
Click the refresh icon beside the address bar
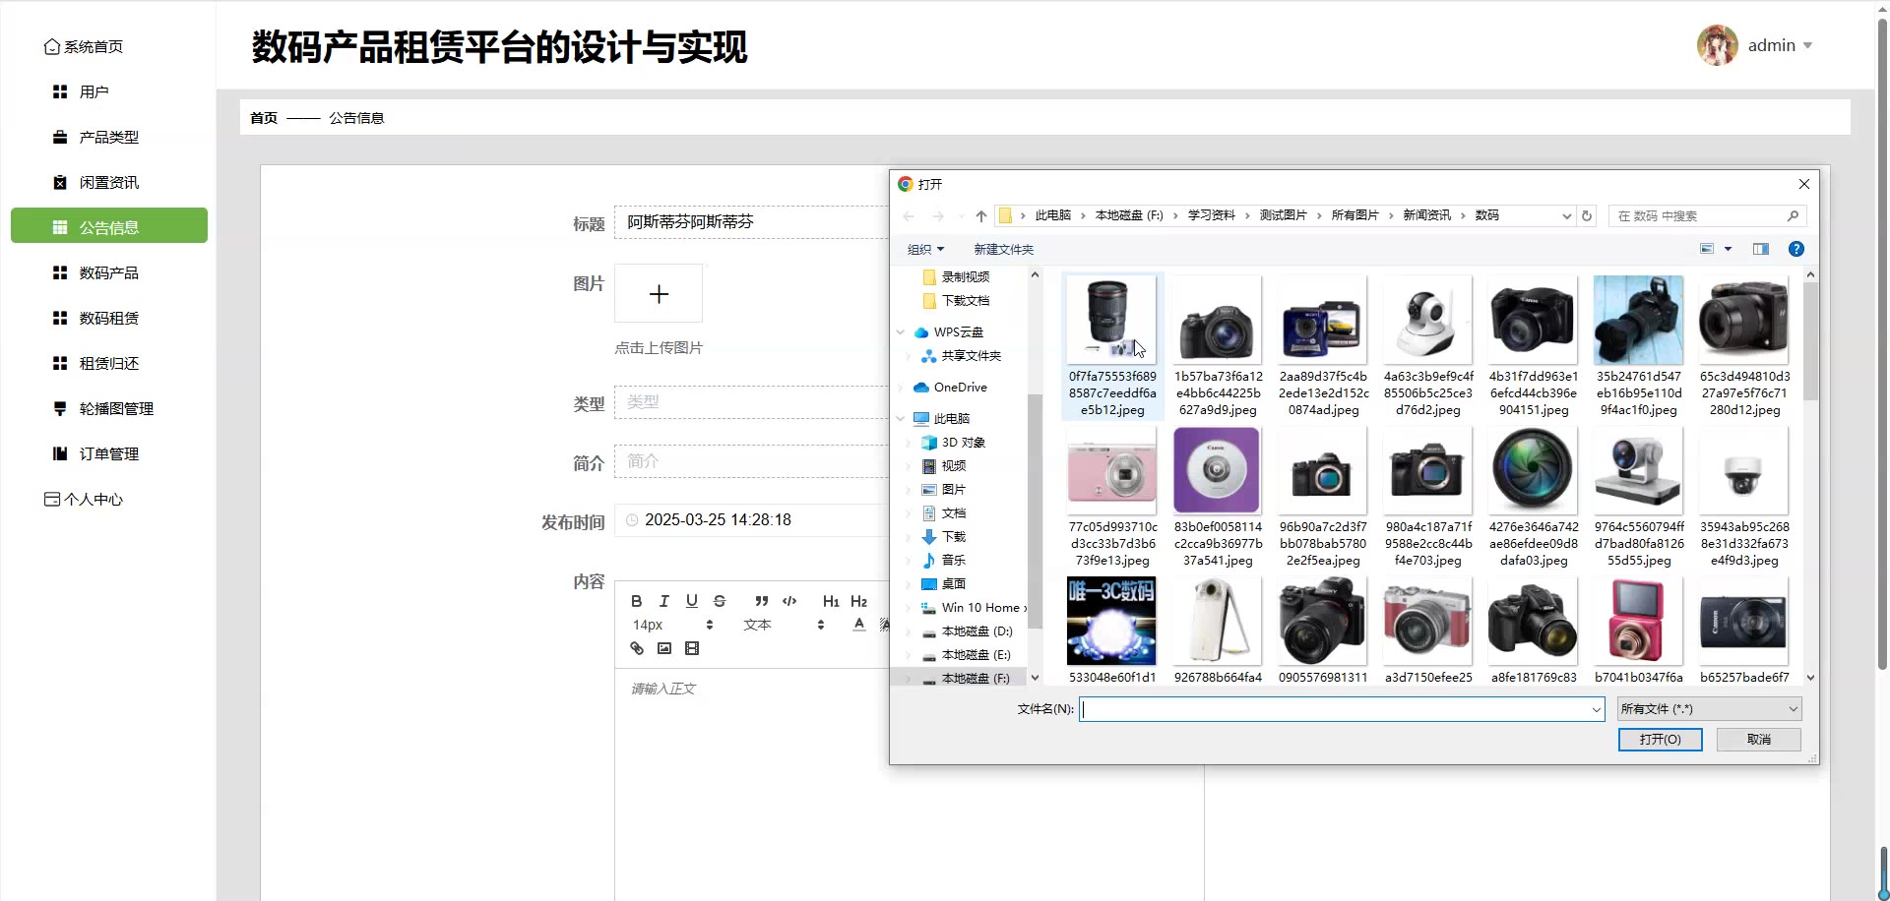click(1586, 215)
